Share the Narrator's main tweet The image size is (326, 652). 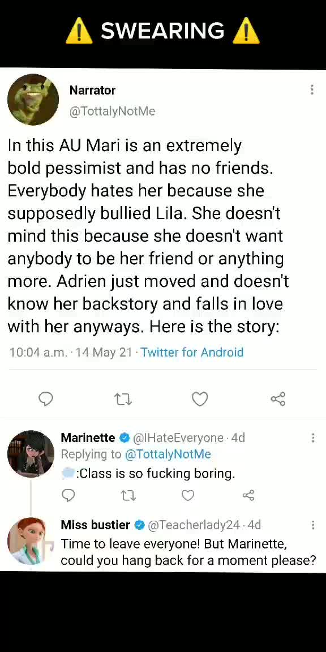278,399
